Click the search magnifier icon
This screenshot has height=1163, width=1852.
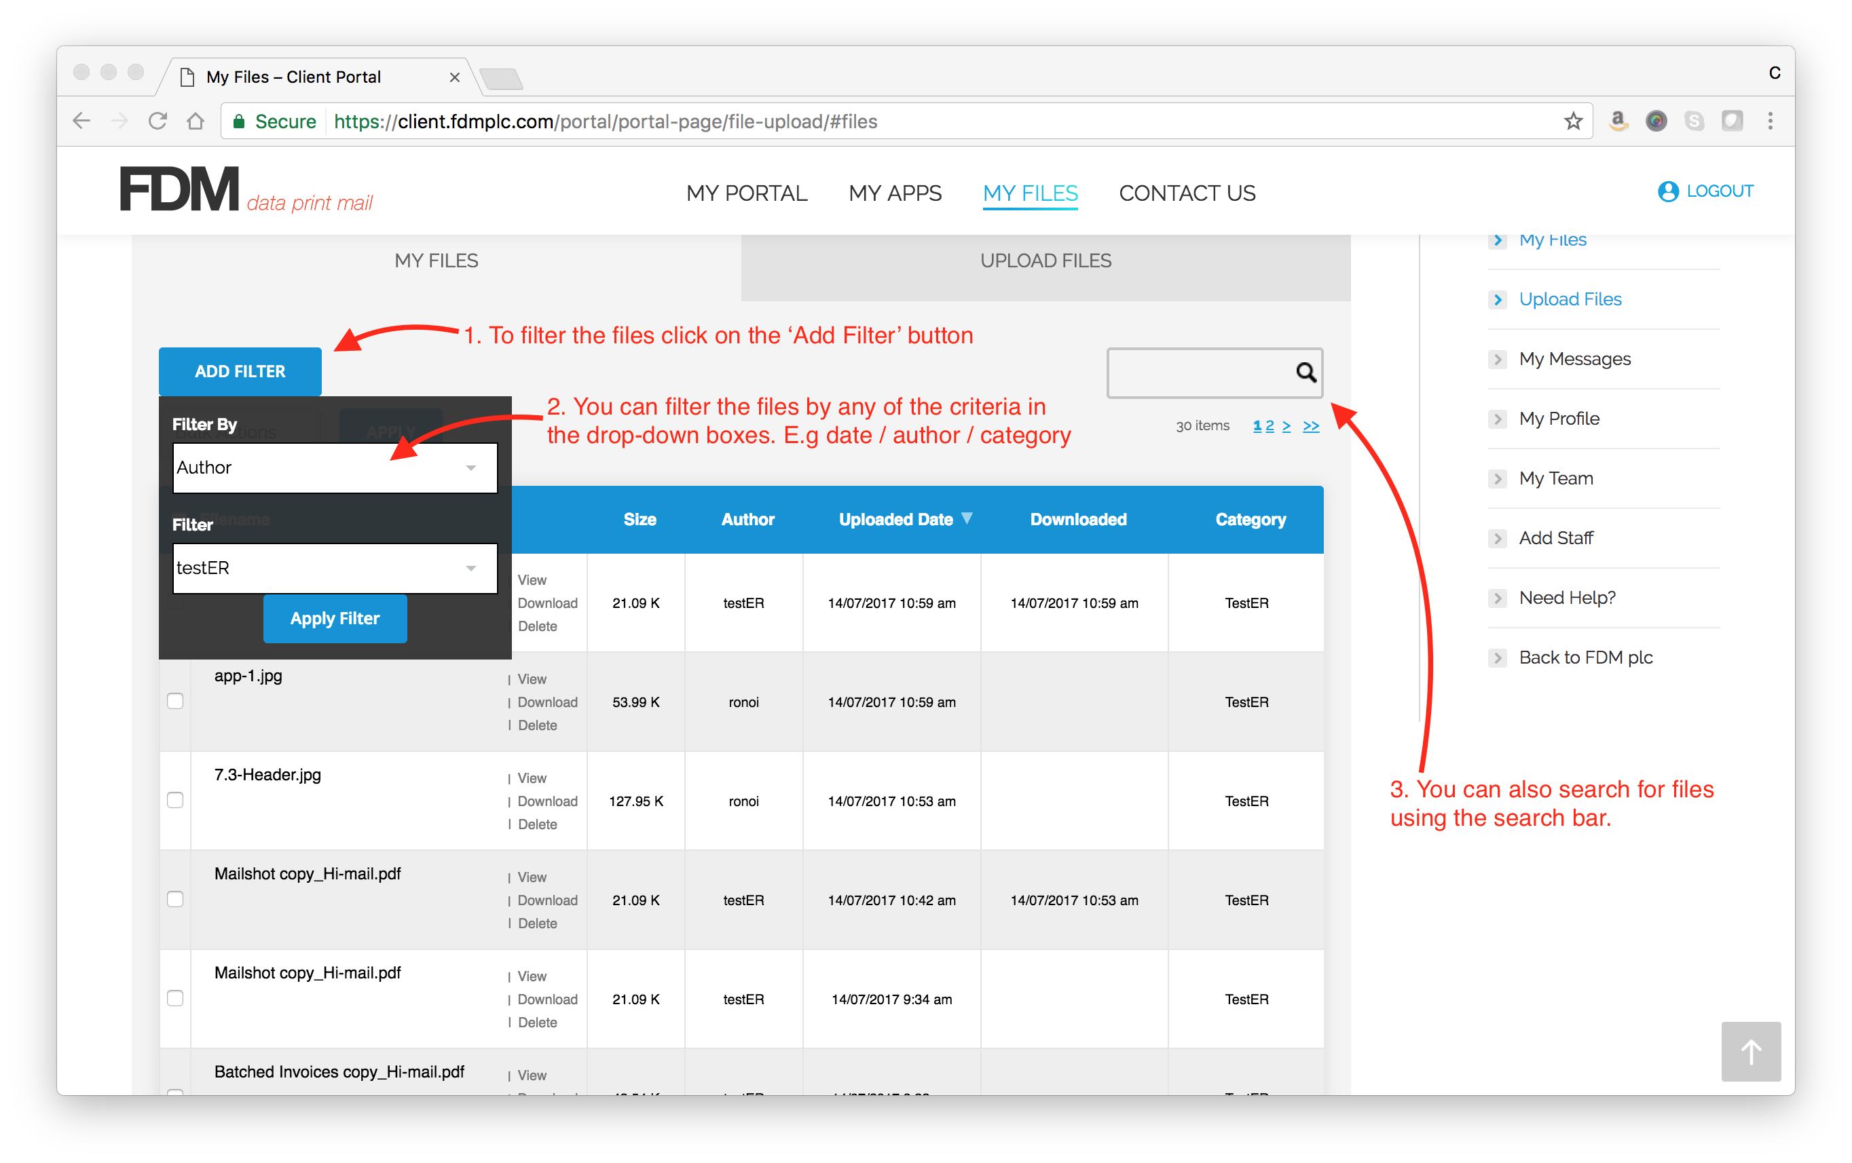(1305, 373)
